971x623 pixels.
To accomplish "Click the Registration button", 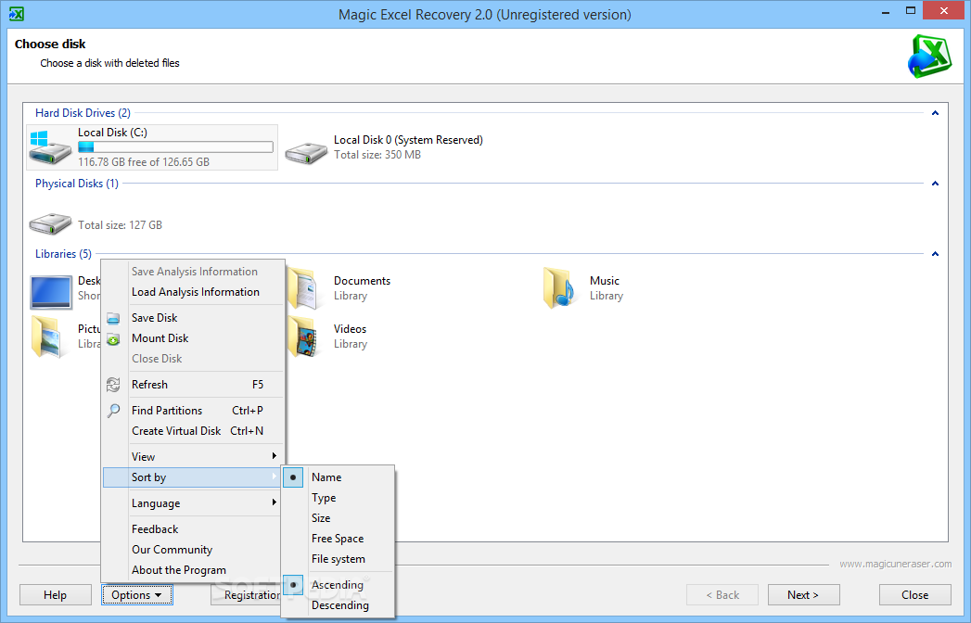I will [x=247, y=595].
